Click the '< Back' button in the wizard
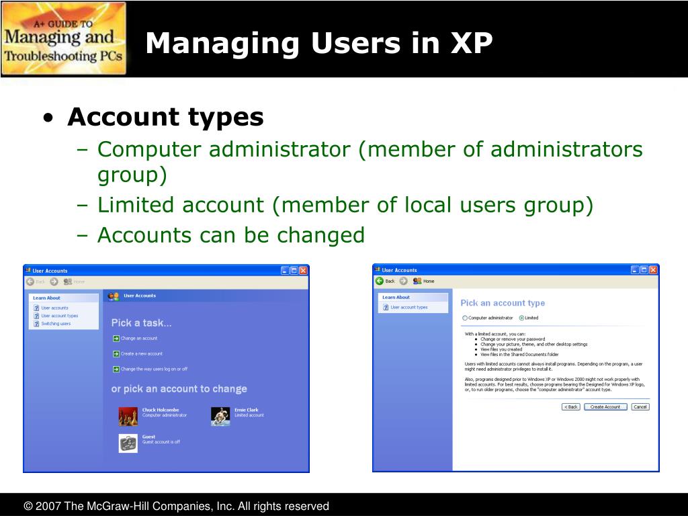The height and width of the screenshot is (516, 688). [571, 406]
